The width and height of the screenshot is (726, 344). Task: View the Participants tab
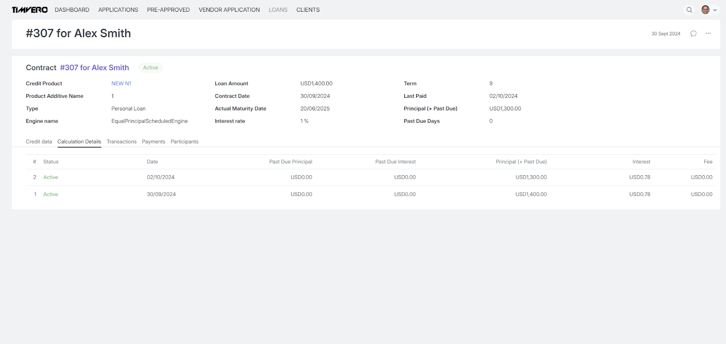coord(184,142)
